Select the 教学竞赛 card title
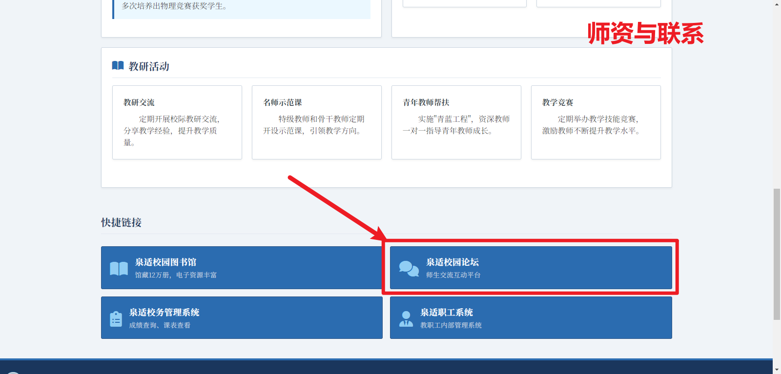The image size is (781, 374). tap(558, 102)
